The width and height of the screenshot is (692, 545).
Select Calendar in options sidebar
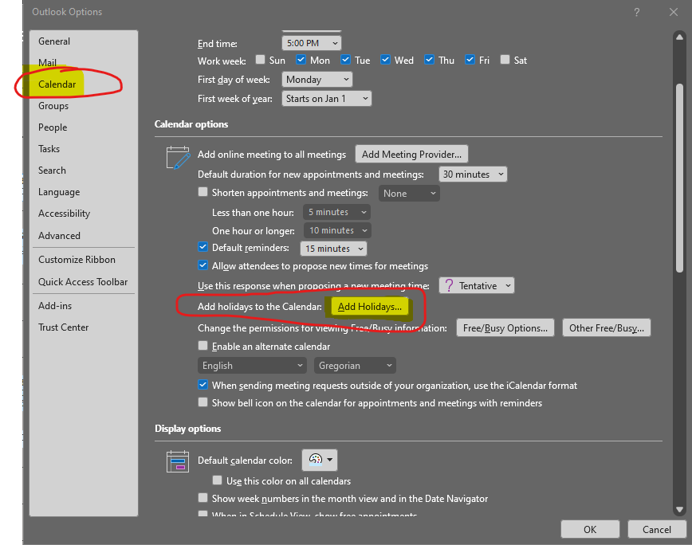57,84
